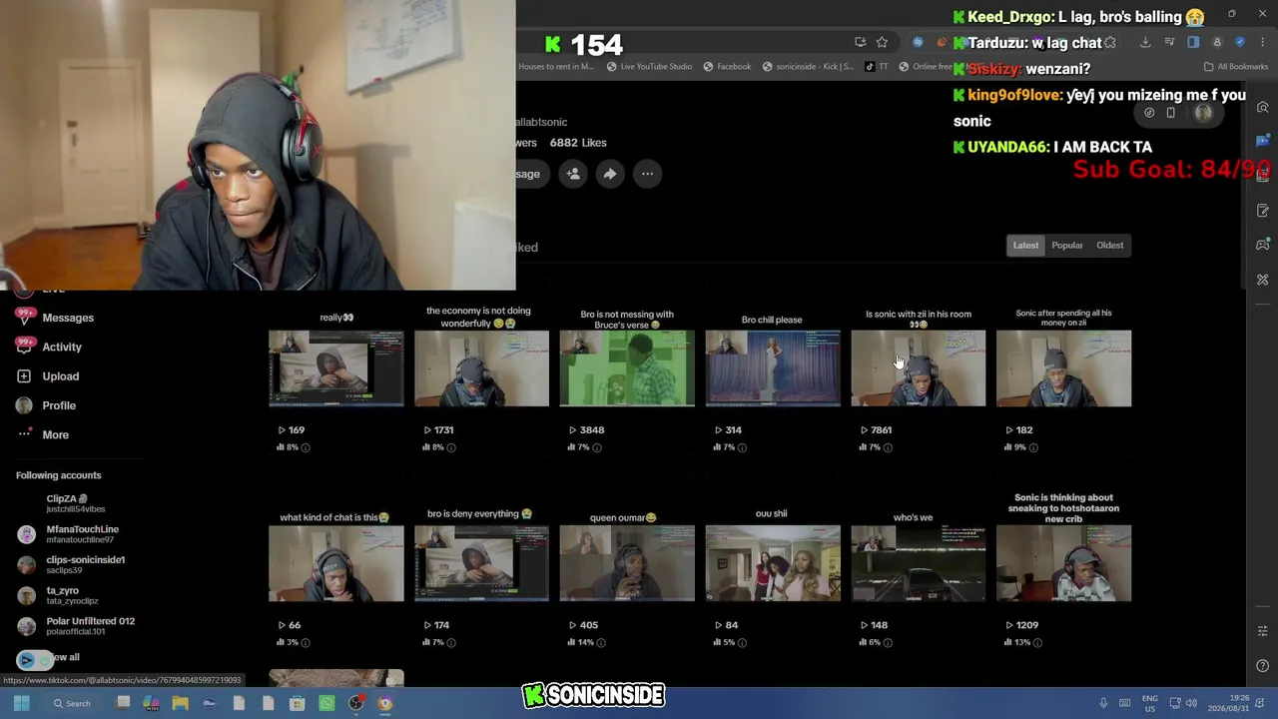Open Polar Unfiltered 012 following account

(x=76, y=625)
